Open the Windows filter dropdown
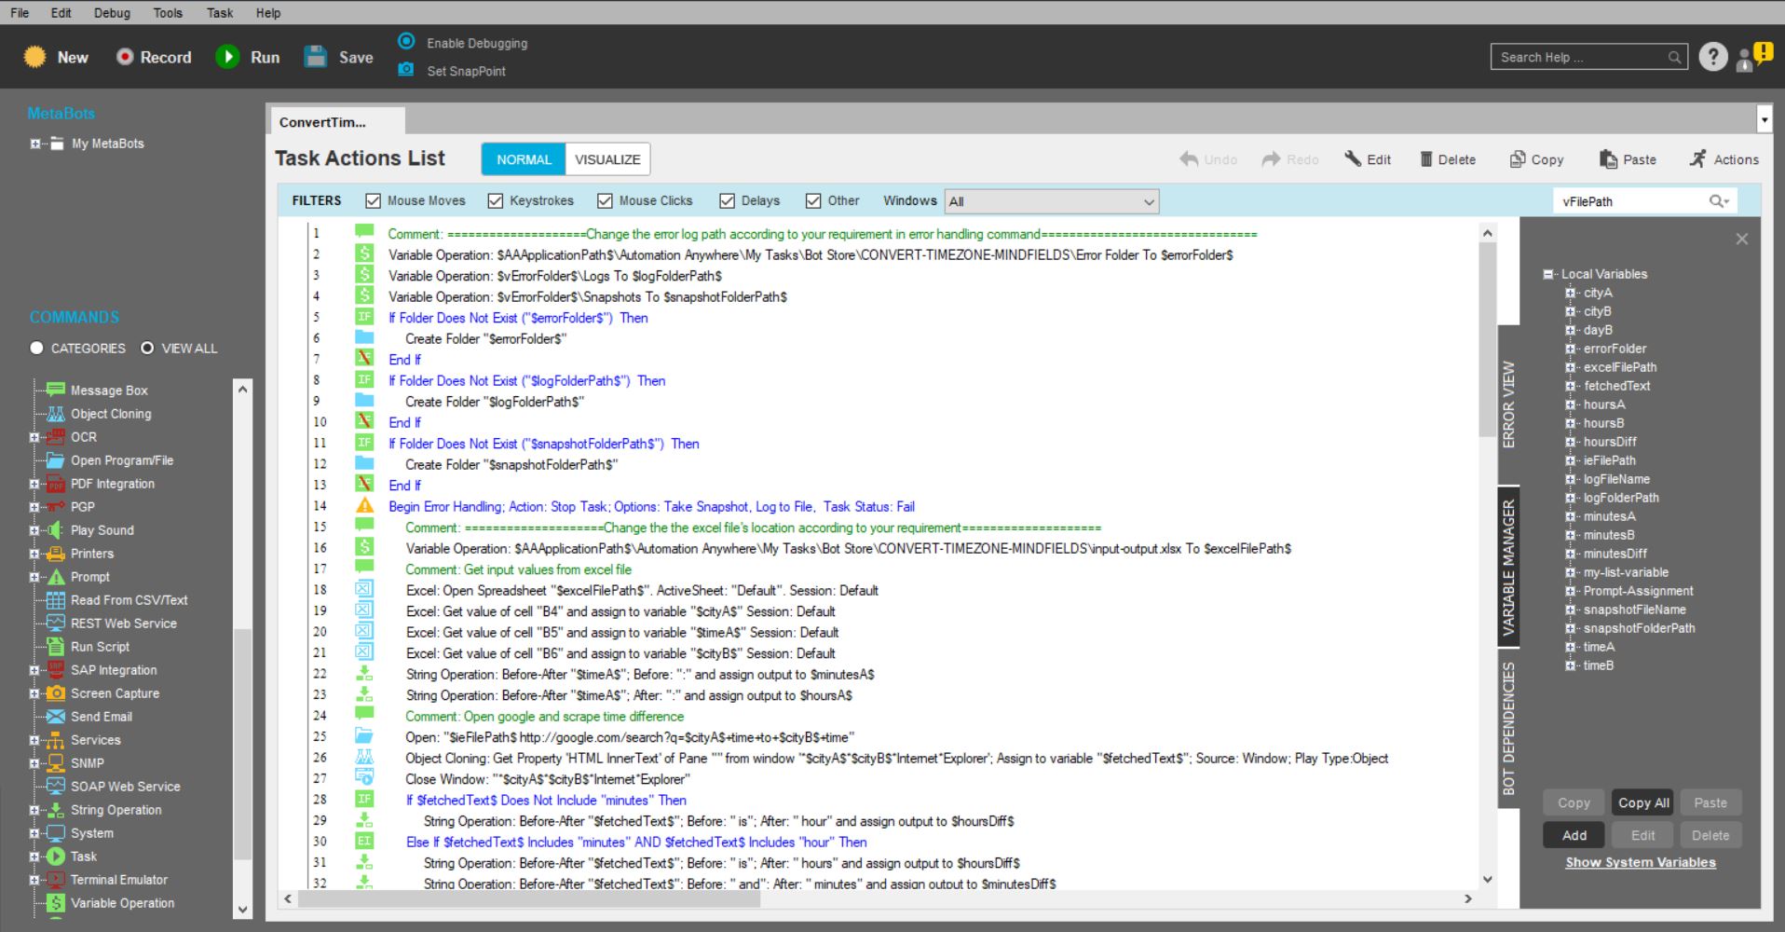Image resolution: width=1785 pixels, height=932 pixels. (x=1052, y=201)
